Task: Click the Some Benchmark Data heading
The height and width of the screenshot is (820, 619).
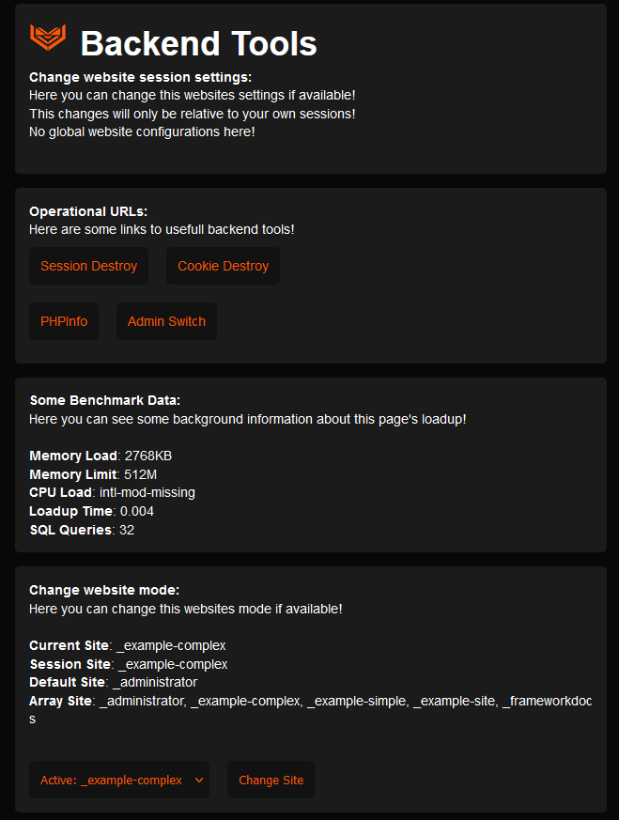Action: pos(104,400)
